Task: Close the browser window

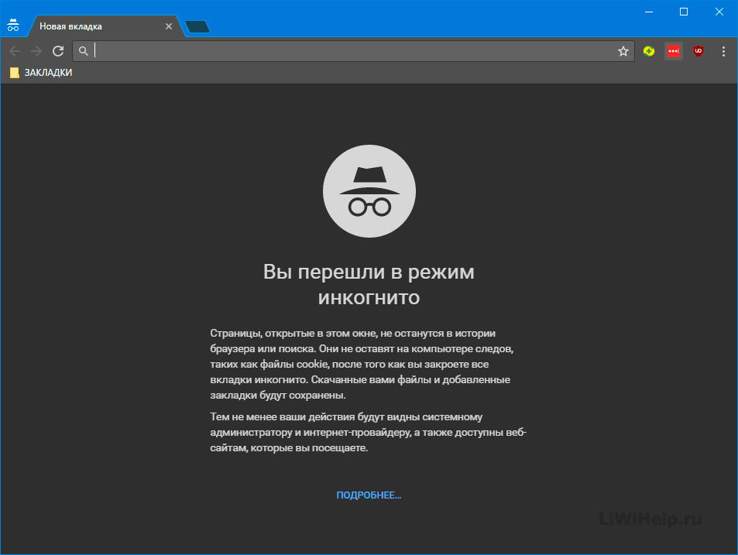Action: click(719, 12)
